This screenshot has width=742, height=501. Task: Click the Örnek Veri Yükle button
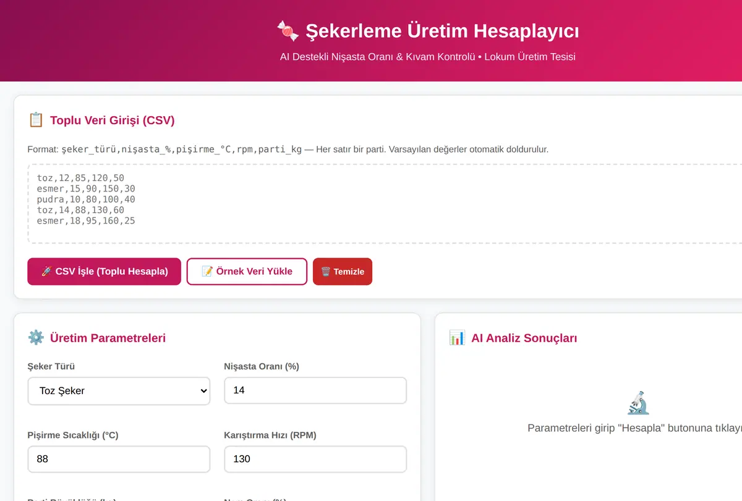[x=247, y=271]
